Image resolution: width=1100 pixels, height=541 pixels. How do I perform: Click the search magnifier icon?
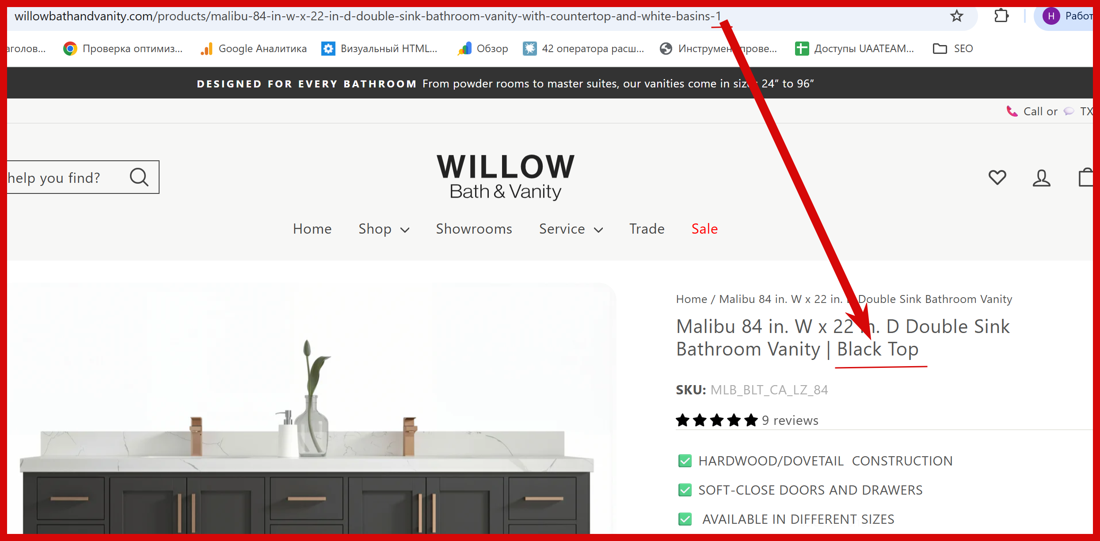(139, 177)
